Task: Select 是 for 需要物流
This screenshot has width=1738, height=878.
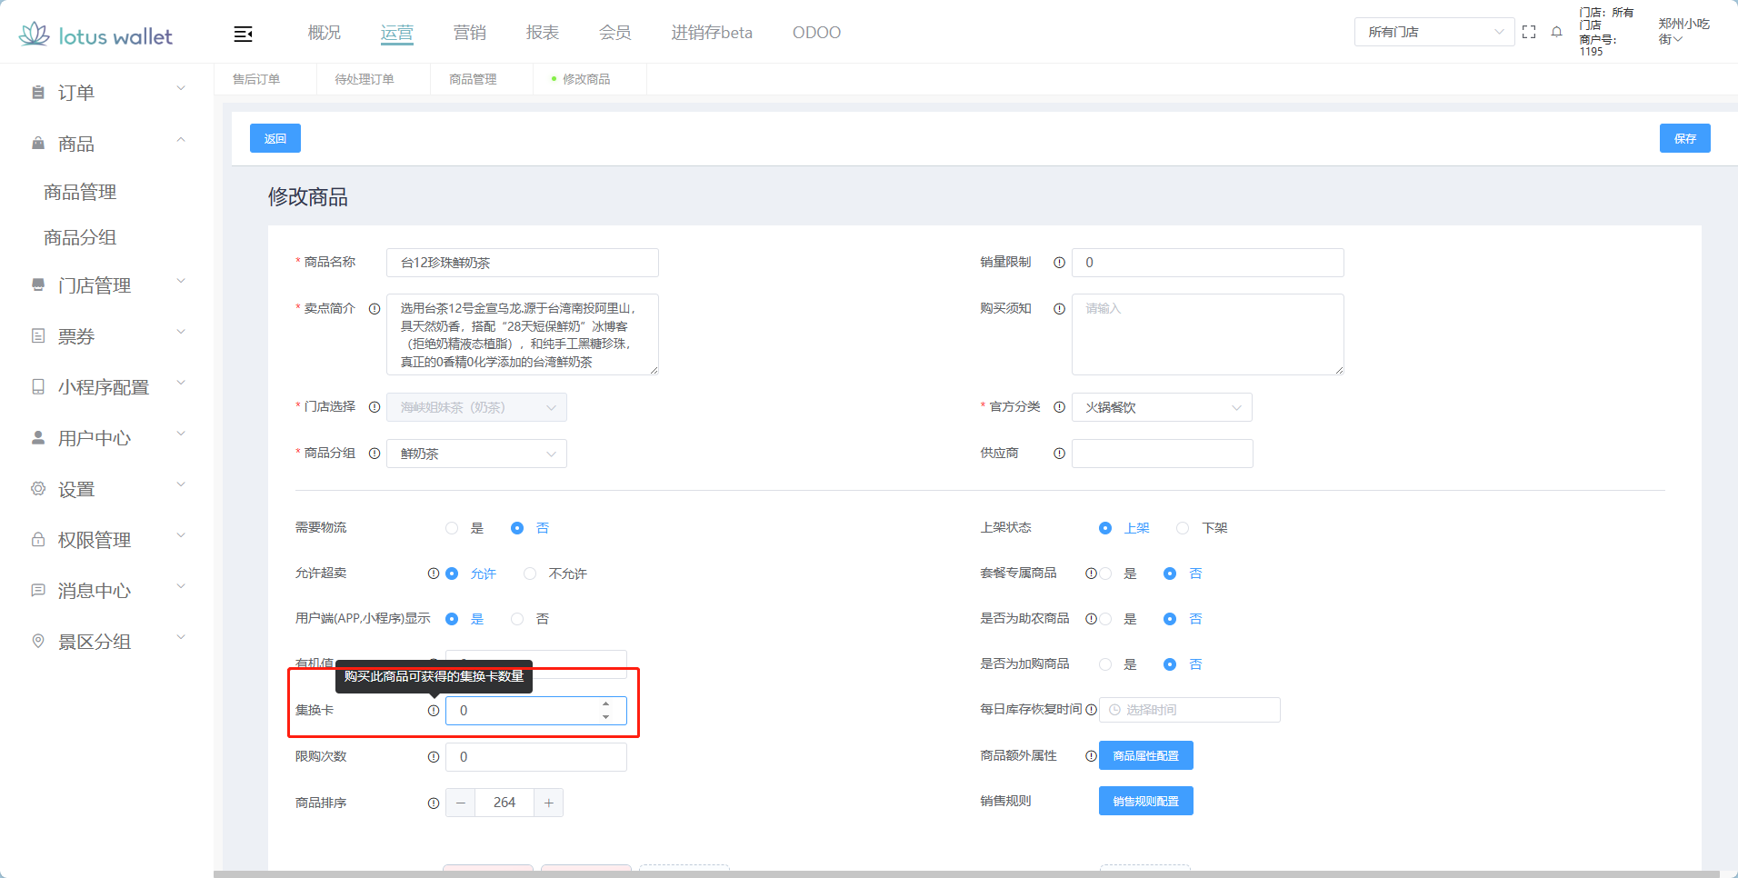Action: click(x=452, y=528)
